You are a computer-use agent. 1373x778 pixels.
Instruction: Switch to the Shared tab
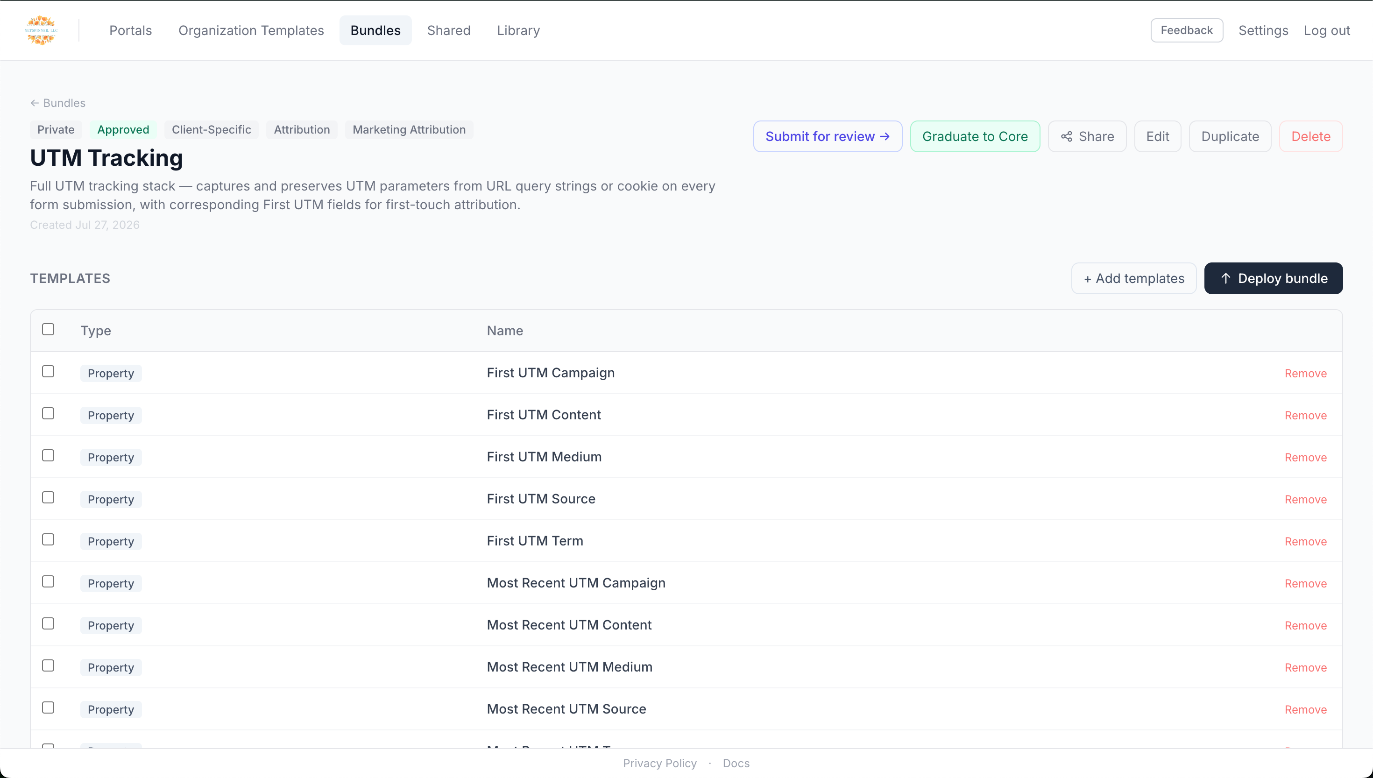[449, 30]
